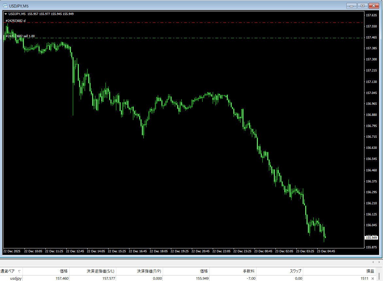Screen dimensions: 383x281
Task: Click the #242923682 sl stop-loss line label
Action: (15, 21)
